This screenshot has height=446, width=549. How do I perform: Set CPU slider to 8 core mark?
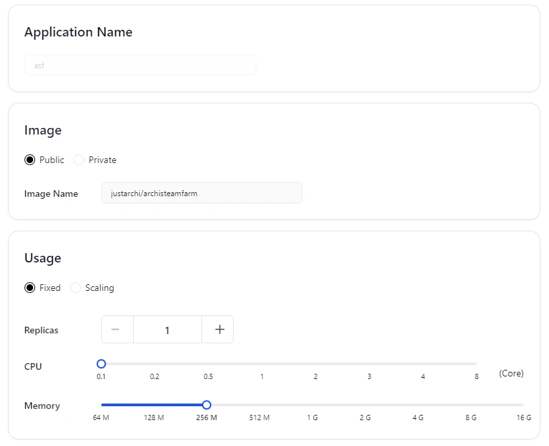point(476,364)
